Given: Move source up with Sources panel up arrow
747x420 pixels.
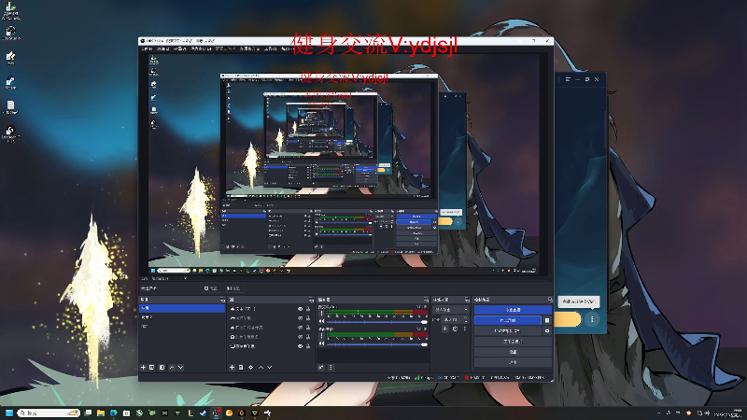Looking at the screenshot, I should click(x=261, y=367).
